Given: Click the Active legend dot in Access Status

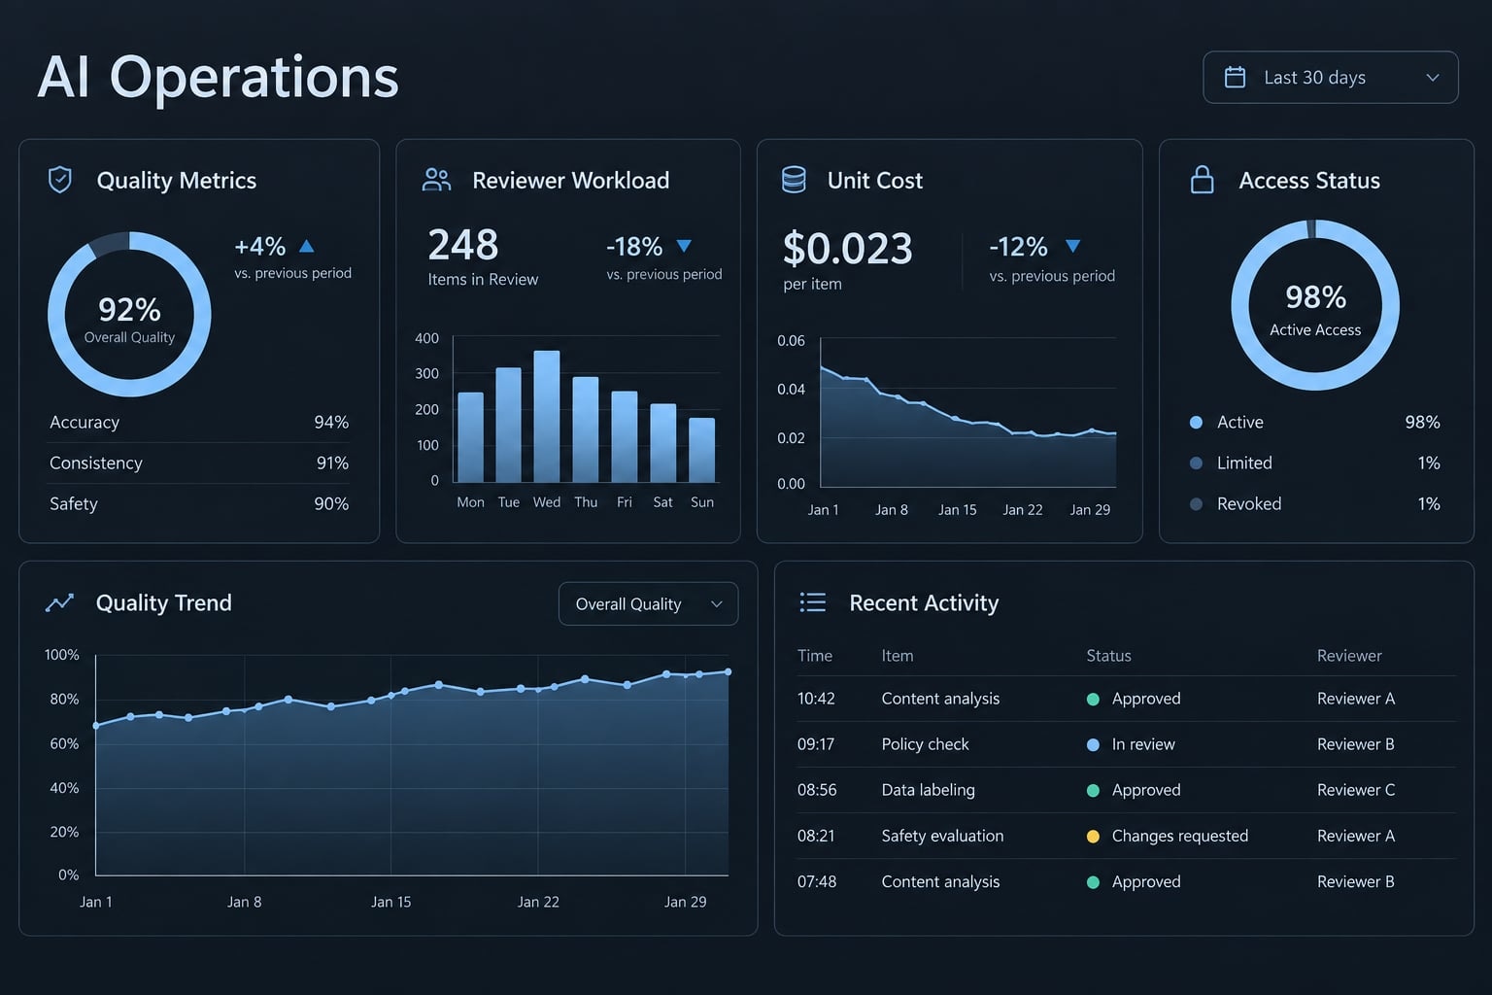Looking at the screenshot, I should 1197,422.
